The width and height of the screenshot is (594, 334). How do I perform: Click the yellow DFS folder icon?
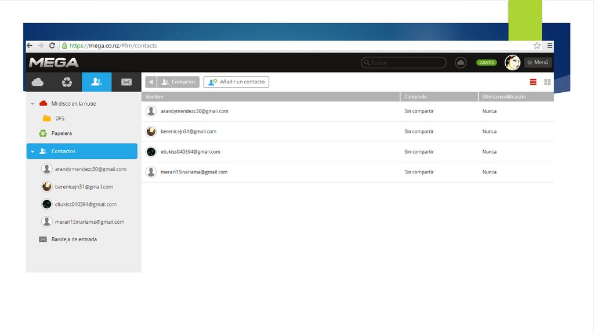coord(47,118)
